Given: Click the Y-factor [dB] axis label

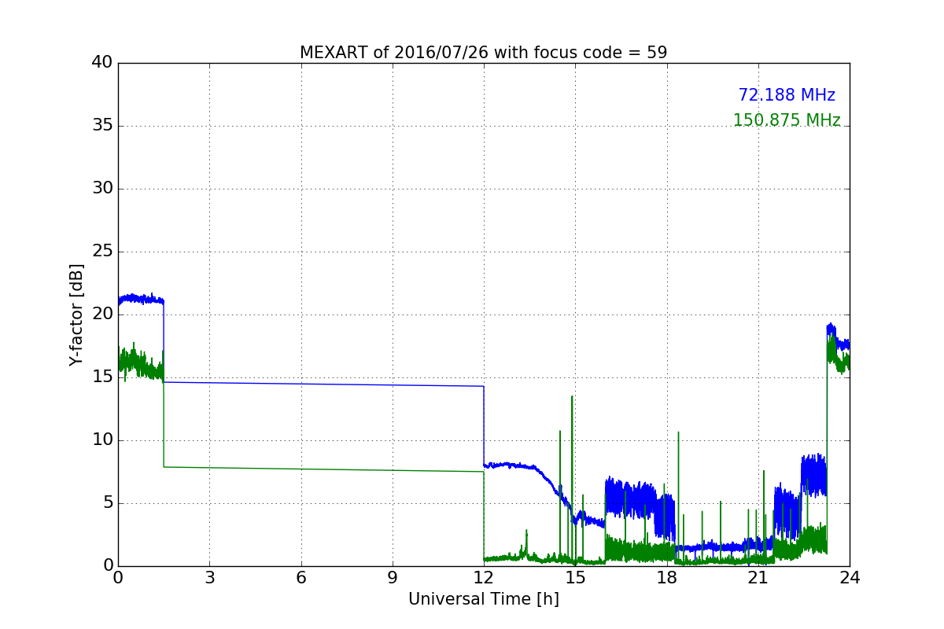Looking at the screenshot, I should tap(76, 314).
